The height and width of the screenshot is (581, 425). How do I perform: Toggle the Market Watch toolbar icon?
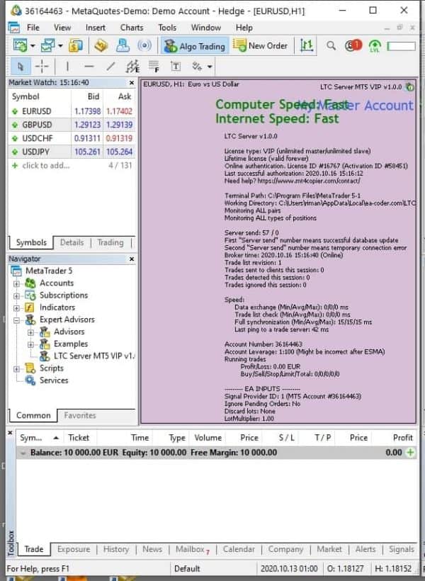pos(76,46)
